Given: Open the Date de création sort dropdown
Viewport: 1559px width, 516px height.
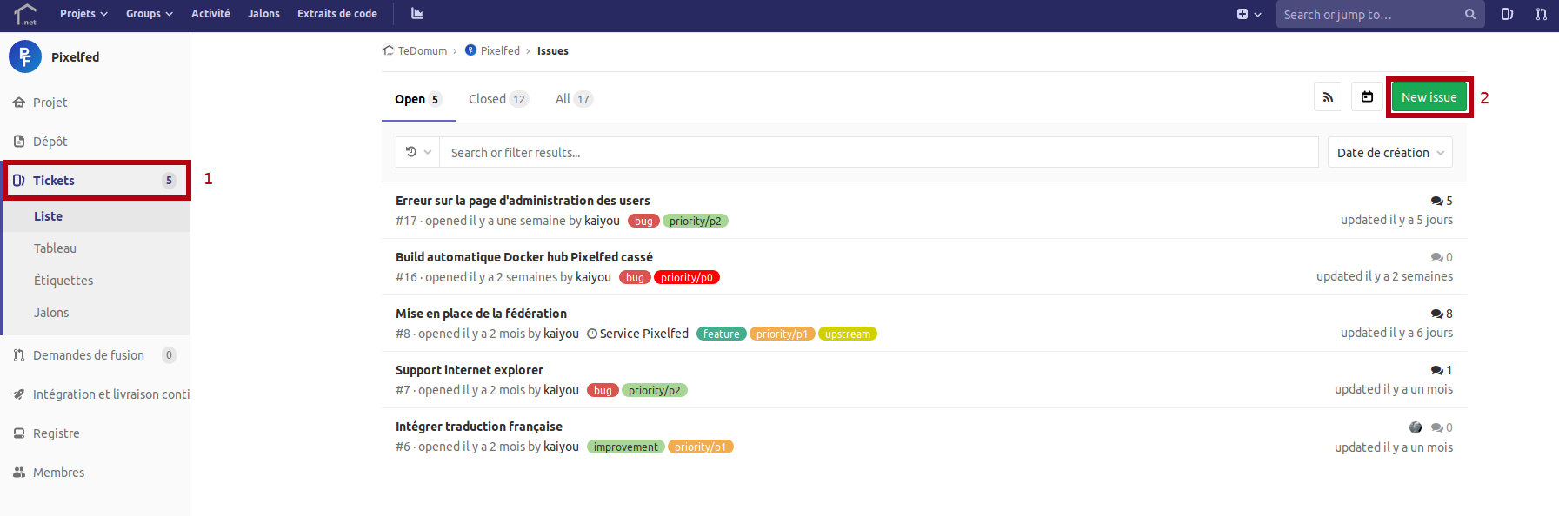Looking at the screenshot, I should (1389, 153).
